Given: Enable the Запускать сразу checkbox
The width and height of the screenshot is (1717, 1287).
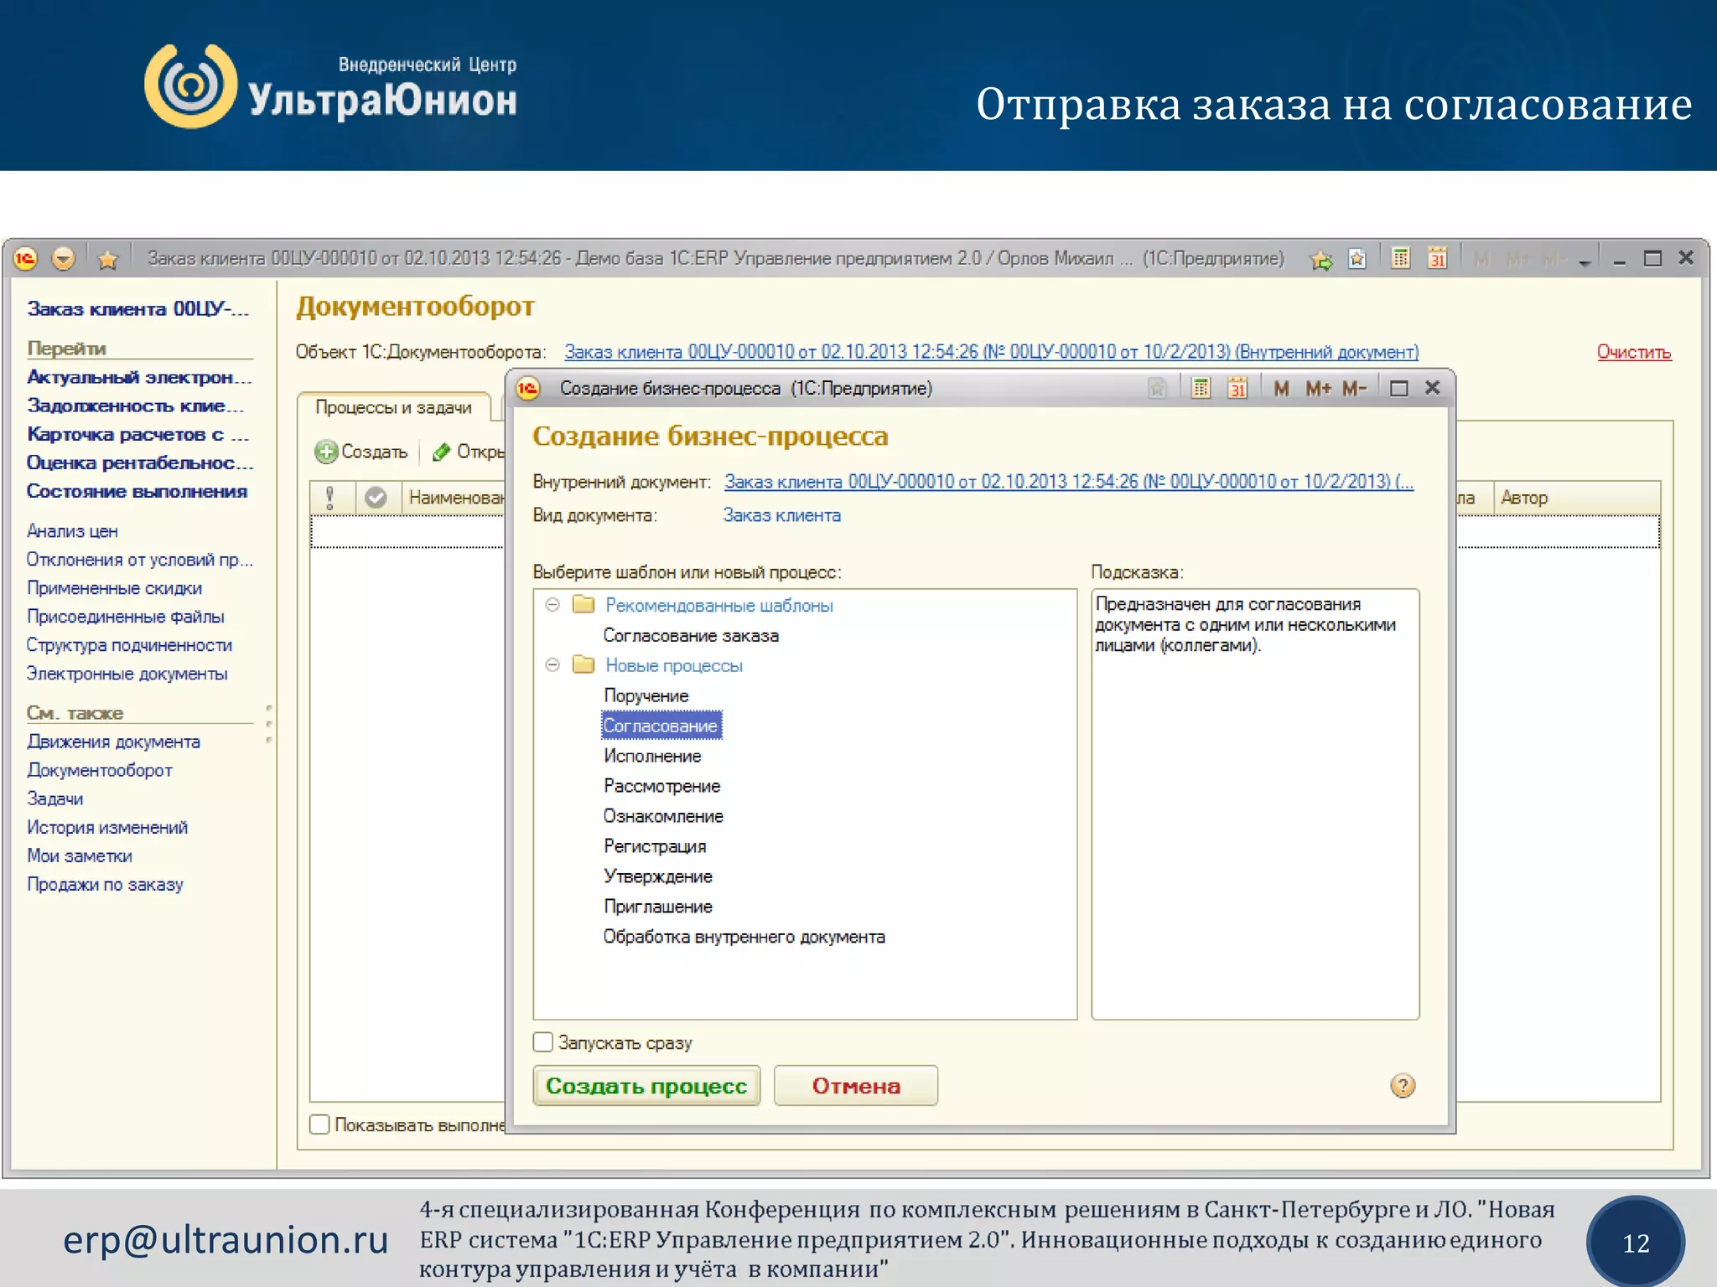Looking at the screenshot, I should click(x=543, y=1042).
